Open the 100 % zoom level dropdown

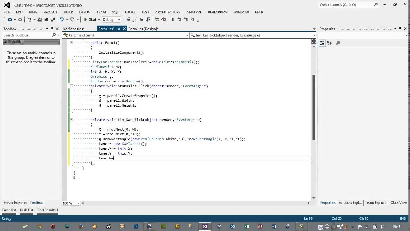pos(78,203)
